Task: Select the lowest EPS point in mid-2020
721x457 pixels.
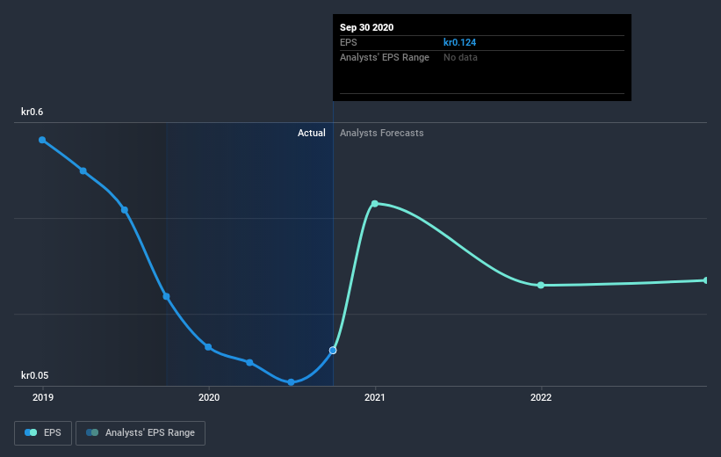Action: 291,382
